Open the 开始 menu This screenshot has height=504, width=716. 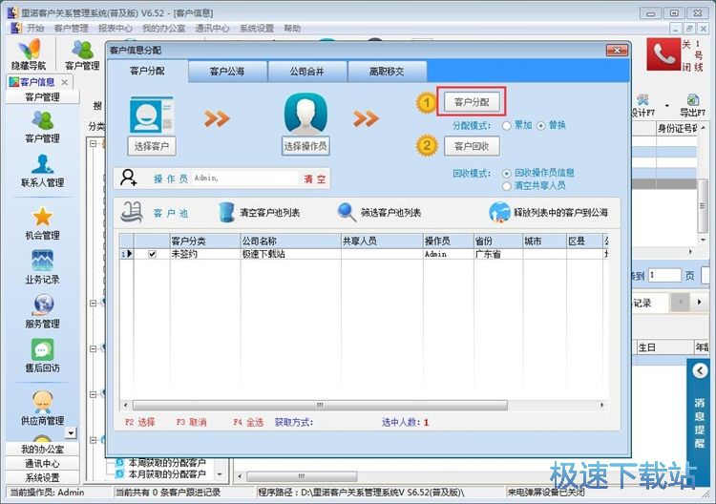click(x=35, y=29)
